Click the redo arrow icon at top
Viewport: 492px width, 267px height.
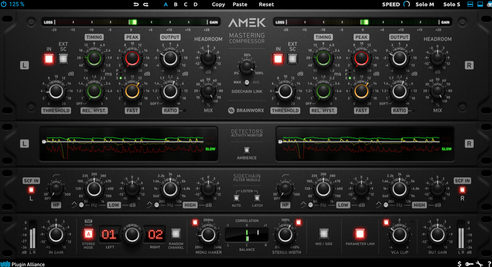(x=145, y=4)
